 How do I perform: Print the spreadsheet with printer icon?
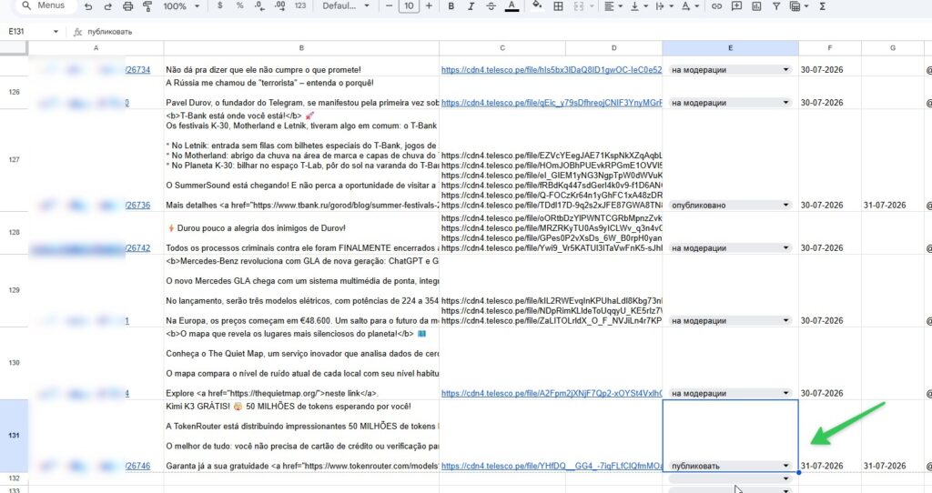coord(127,6)
